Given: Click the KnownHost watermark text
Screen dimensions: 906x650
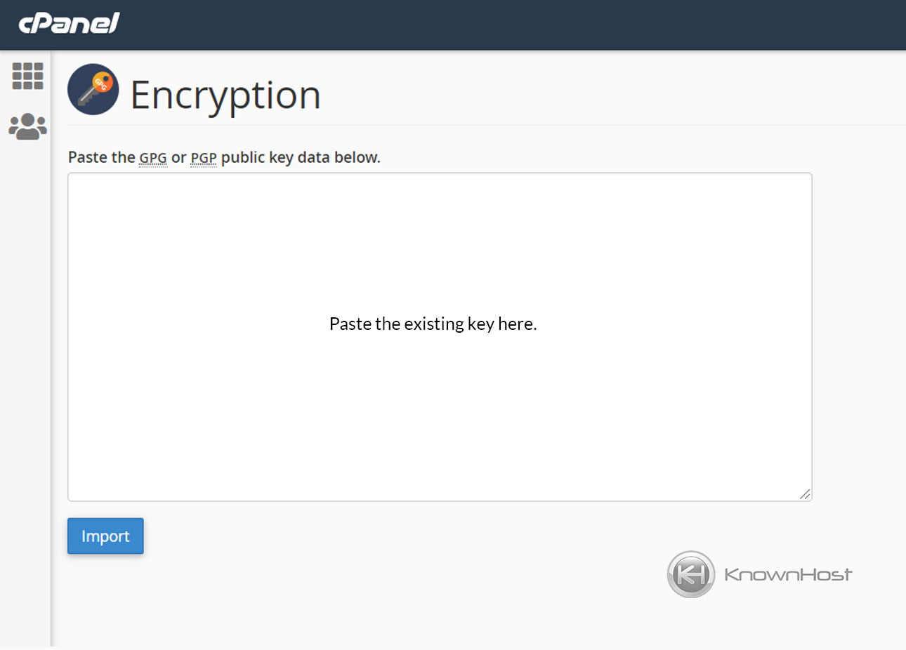Looking at the screenshot, I should 787,574.
